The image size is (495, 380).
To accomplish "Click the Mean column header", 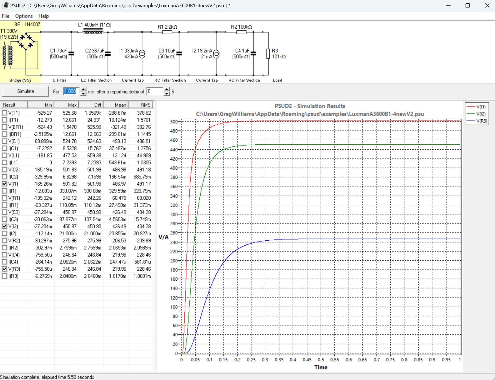I will [x=116, y=105].
